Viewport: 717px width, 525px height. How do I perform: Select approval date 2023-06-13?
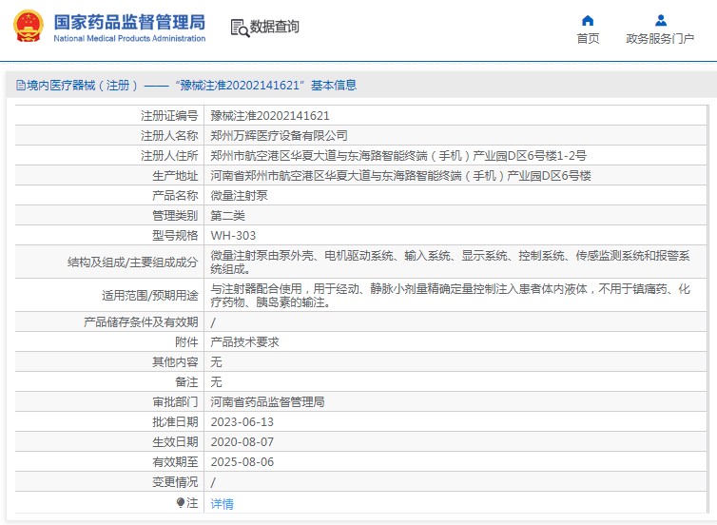coord(242,422)
